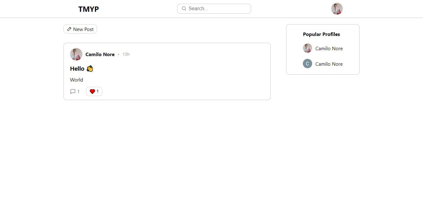Select first Camilo Nore in Popular Profiles
The height and width of the screenshot is (203, 423).
coord(329,49)
